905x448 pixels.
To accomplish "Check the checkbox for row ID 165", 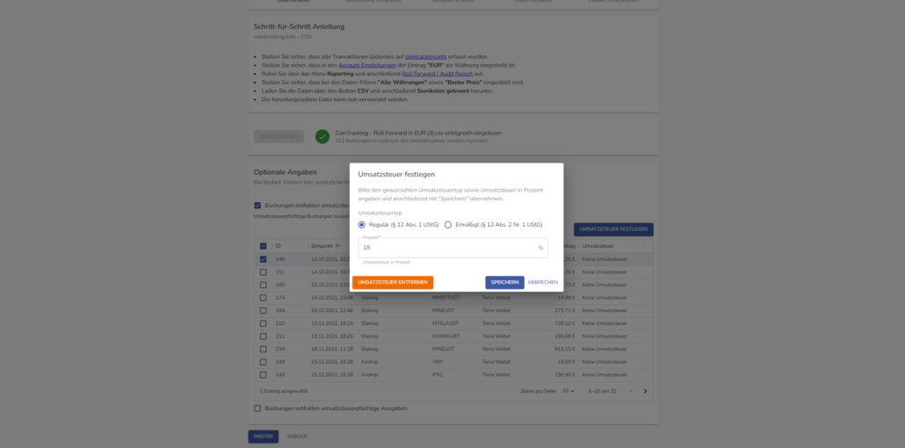I will click(x=264, y=285).
